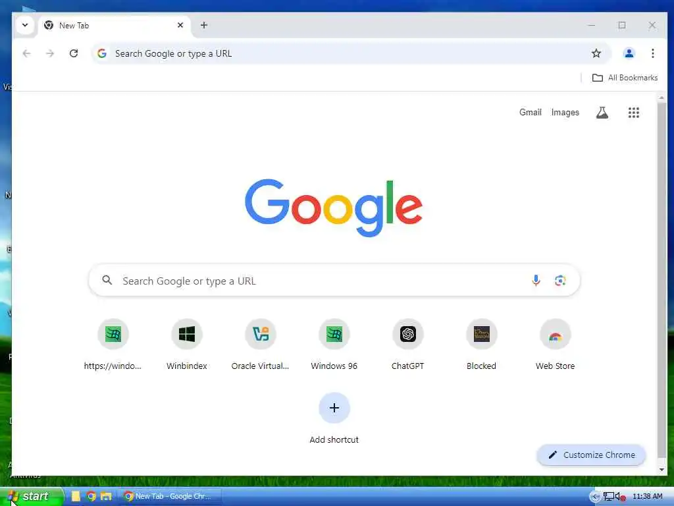Screen dimensions: 674x506
Task: Close the New Tab tab
Action: click(180, 25)
